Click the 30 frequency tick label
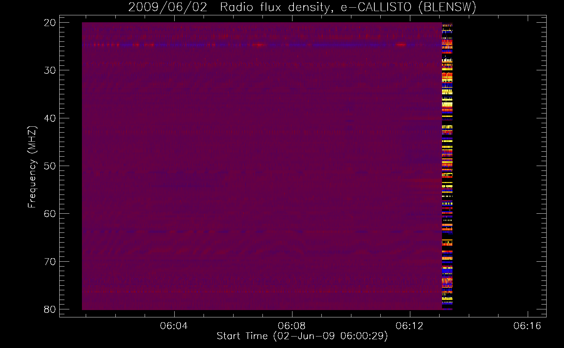 point(50,70)
